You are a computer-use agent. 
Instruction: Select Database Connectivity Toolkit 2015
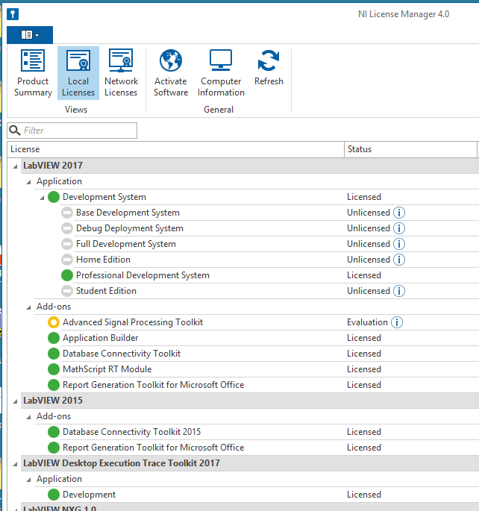tap(131, 432)
